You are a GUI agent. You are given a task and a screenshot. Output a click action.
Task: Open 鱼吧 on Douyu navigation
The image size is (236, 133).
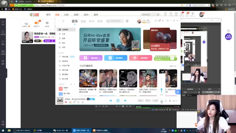click(96, 14)
